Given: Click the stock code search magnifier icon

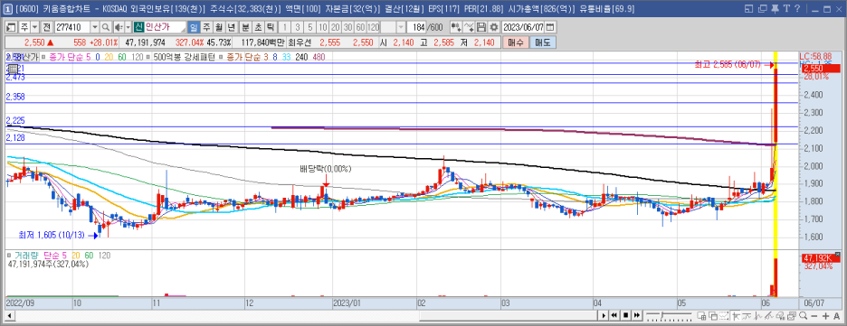Looking at the screenshot, I should (106, 27).
